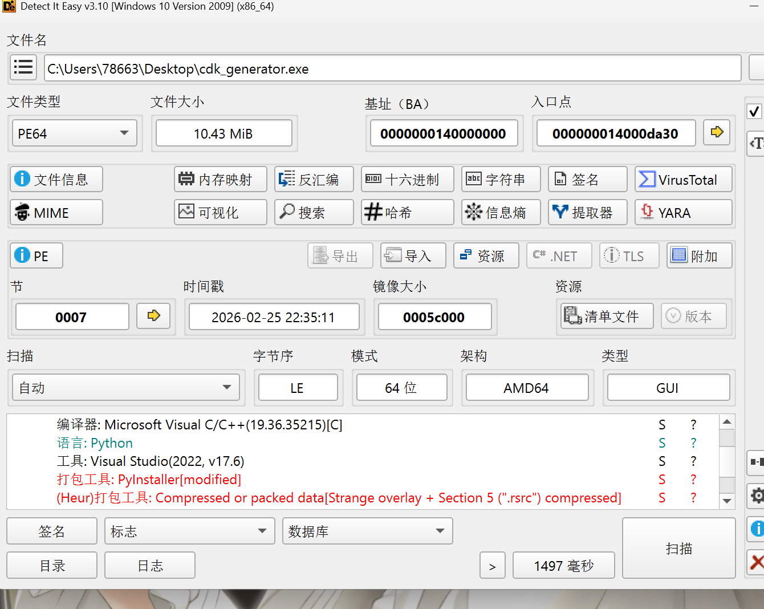Open settings via the gear icon
This screenshot has height=609, width=764.
757,495
